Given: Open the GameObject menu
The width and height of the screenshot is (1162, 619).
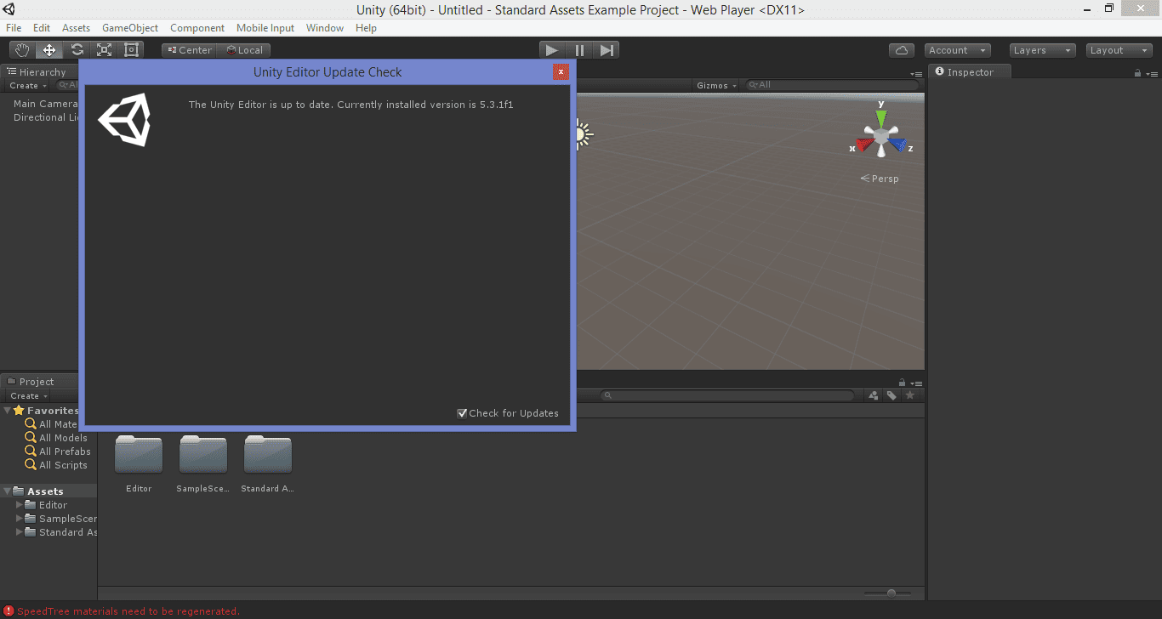Looking at the screenshot, I should coord(130,28).
